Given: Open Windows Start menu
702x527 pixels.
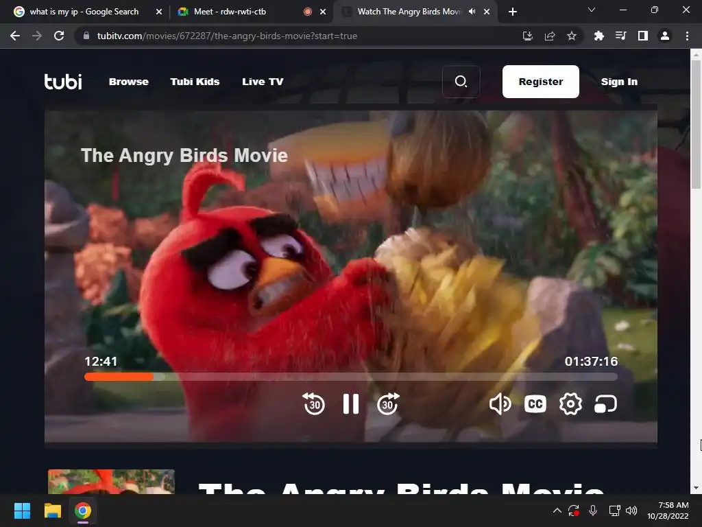Looking at the screenshot, I should coord(22,511).
